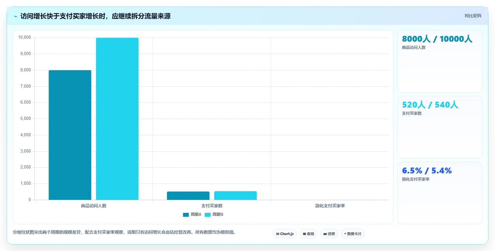Click the 周期B bar for 商品访问人数
This screenshot has height=251, width=495.
(117, 119)
